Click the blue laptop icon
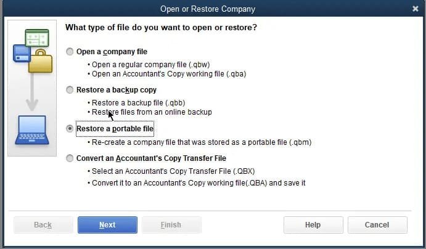The width and height of the screenshot is (426, 249). (32, 129)
